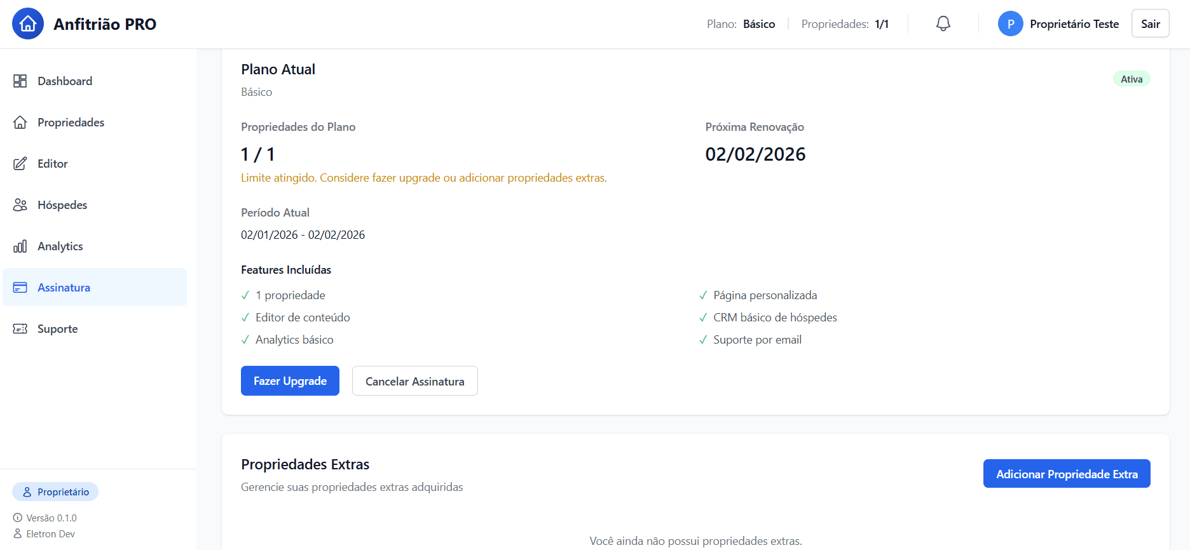Screen dimensions: 1190x550
Task: Click the Proprietário Teste avatar circle
Action: click(1010, 23)
